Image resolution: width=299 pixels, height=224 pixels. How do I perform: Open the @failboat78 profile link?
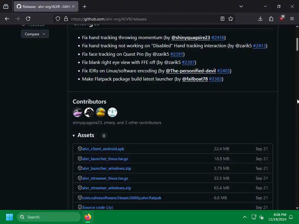(195, 79)
